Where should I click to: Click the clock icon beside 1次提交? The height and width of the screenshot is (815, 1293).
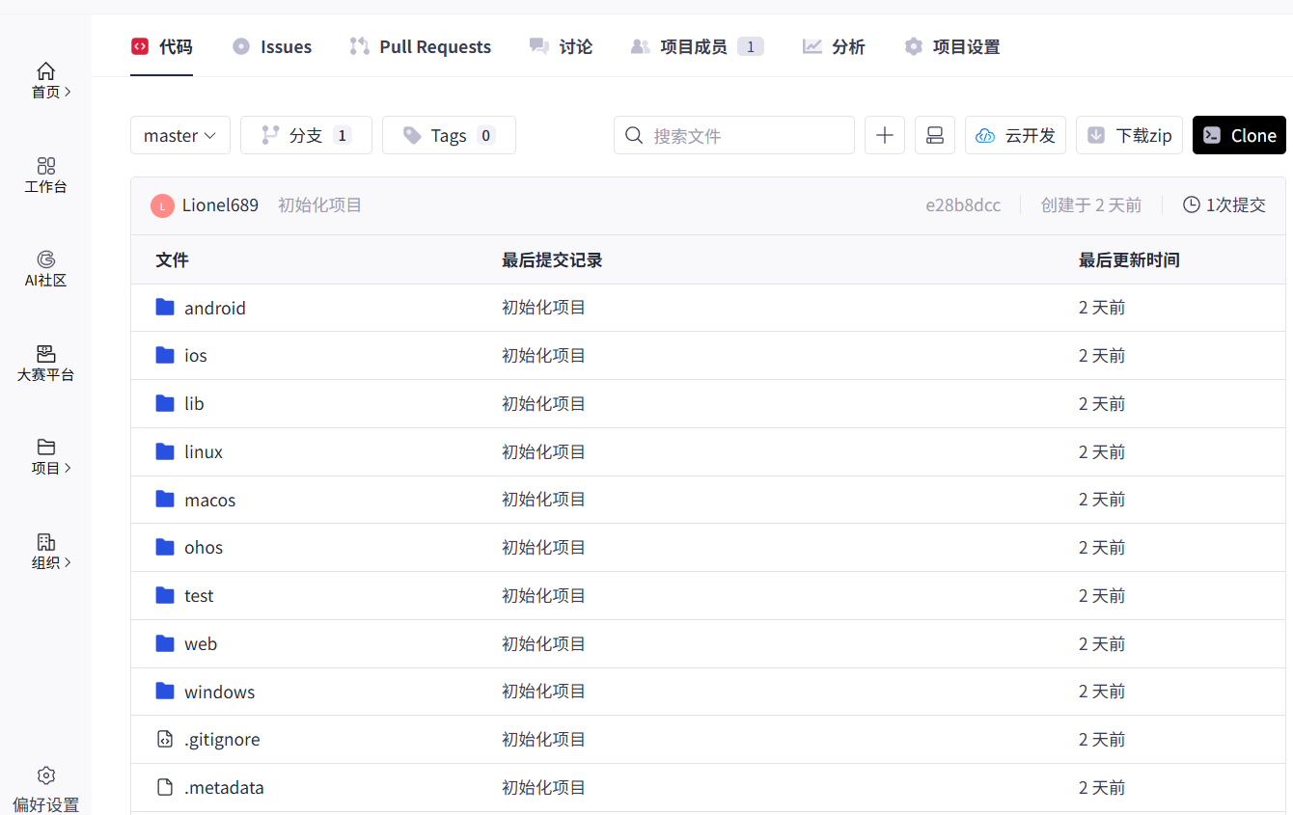click(x=1192, y=204)
